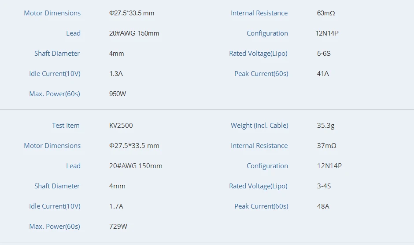The width and height of the screenshot is (414, 245).
Task: Click the lower Shaft Diameter label
Action: coord(57,186)
